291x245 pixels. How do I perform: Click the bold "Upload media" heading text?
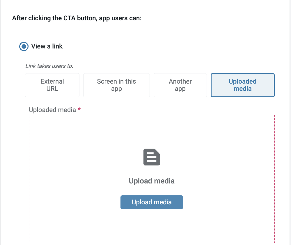pos(152,181)
